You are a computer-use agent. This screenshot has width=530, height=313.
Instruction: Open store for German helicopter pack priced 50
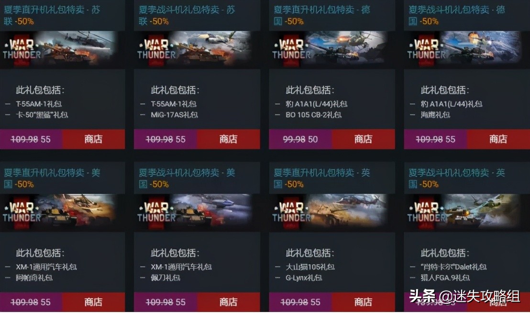pos(364,139)
